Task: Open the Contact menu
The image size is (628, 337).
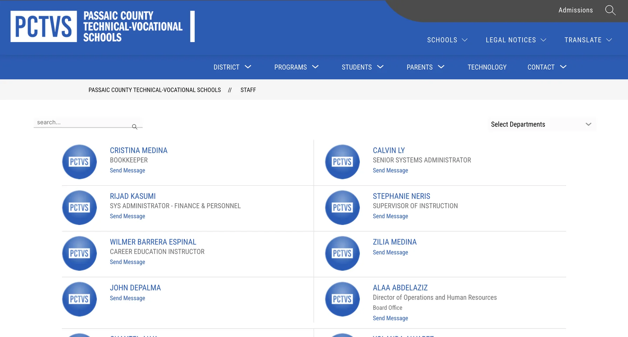Action: 547,67
